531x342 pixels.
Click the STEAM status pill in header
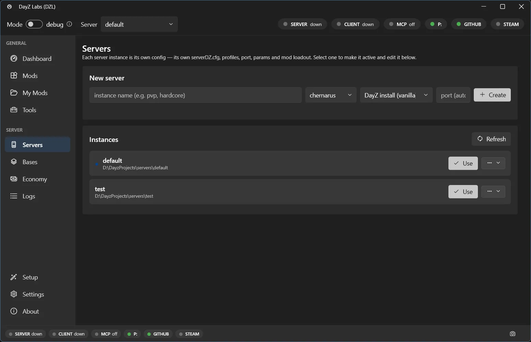click(x=507, y=24)
